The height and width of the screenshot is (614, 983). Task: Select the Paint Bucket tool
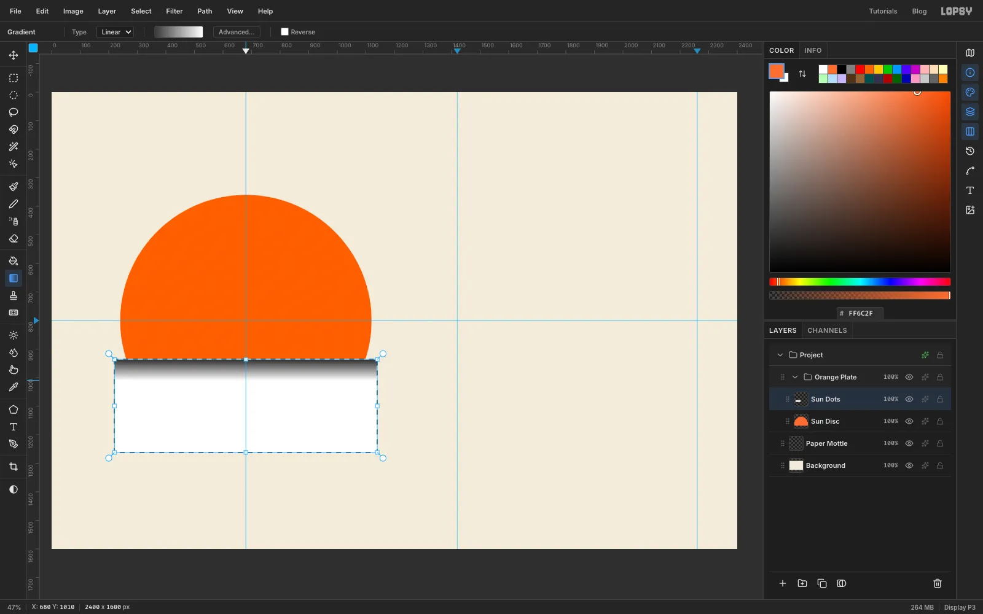[13, 261]
